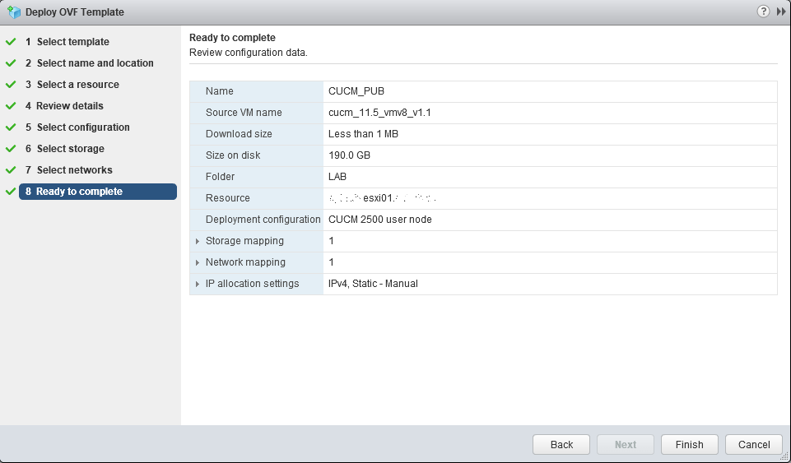The width and height of the screenshot is (791, 463).
Task: Go to step 7 Select networks
Action: click(x=68, y=169)
